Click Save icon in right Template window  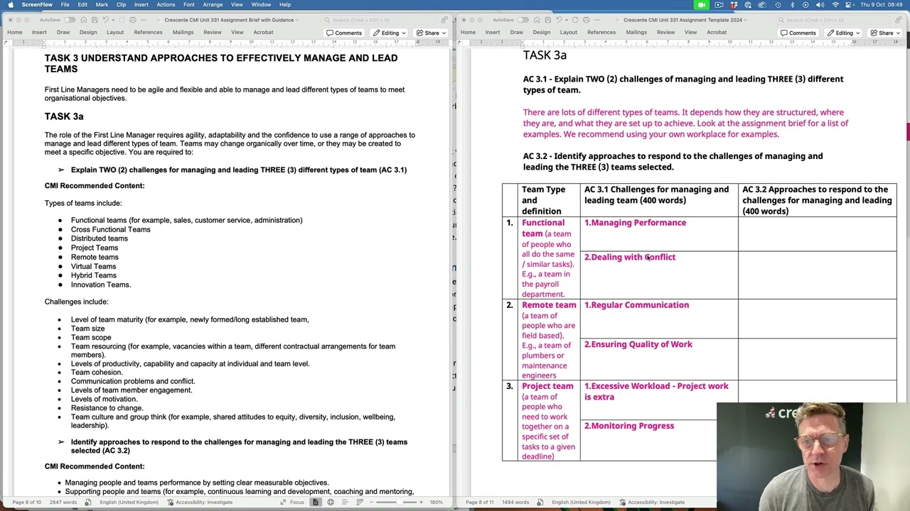[x=548, y=20]
